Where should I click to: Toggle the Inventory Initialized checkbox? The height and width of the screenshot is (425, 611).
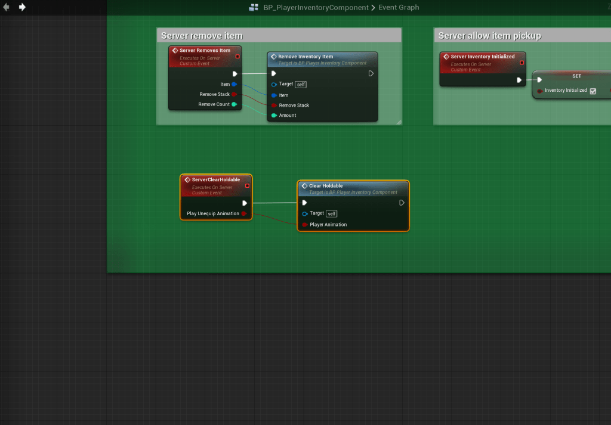point(593,91)
